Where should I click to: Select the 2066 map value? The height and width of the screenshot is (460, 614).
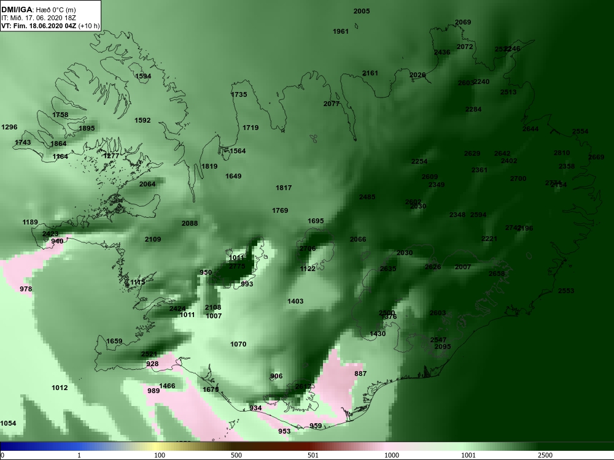[x=358, y=239]
